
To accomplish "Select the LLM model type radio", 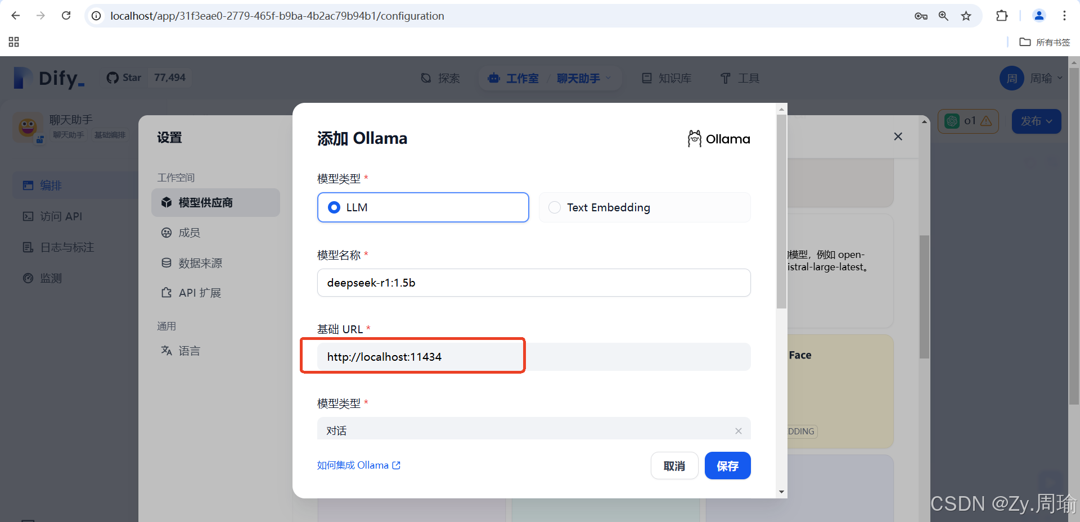I will coord(423,207).
